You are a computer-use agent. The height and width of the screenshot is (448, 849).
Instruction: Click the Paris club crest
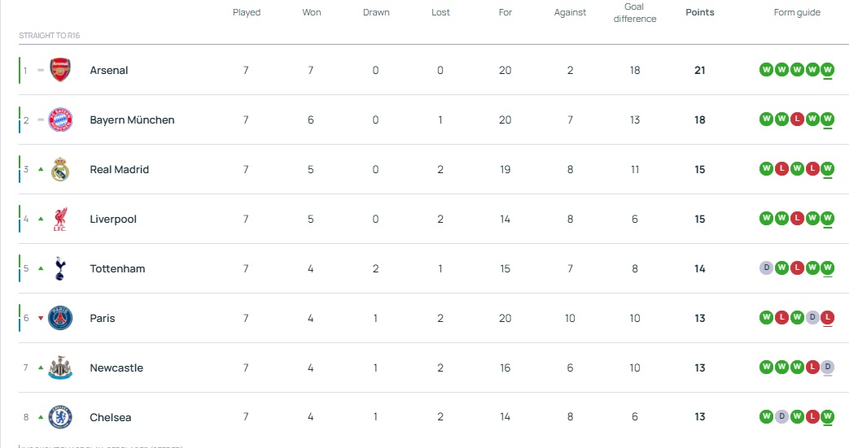(60, 318)
